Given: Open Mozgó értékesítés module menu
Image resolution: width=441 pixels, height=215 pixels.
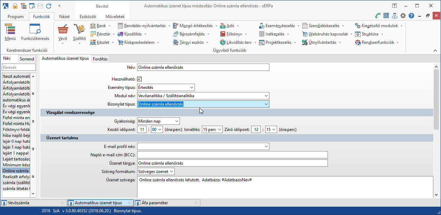Looking at the screenshot, I should [195, 26].
